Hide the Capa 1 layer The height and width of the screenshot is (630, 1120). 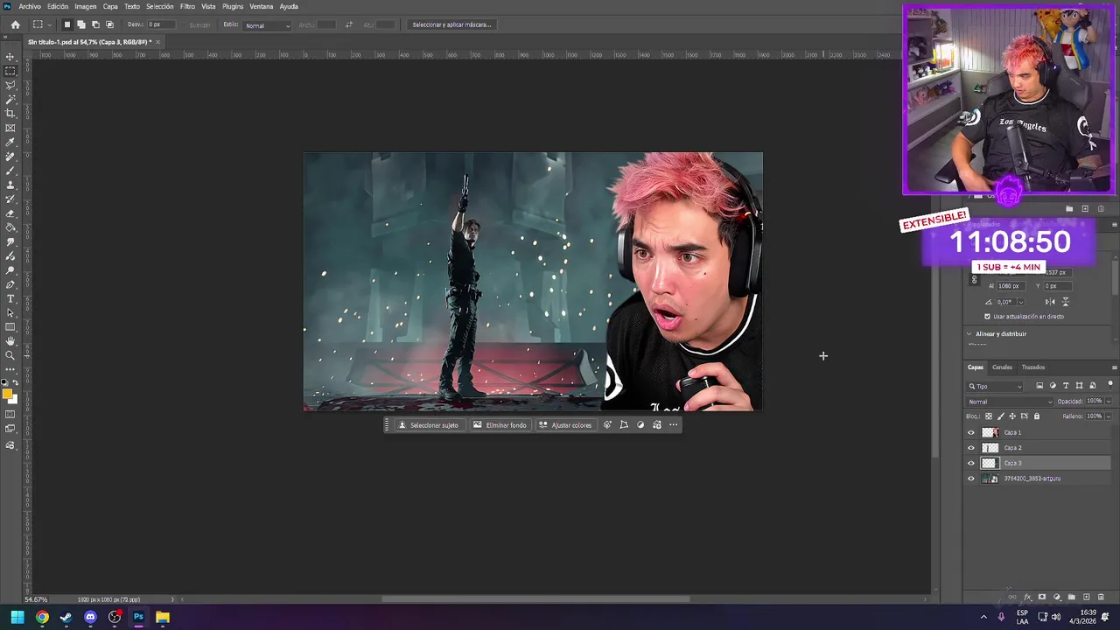[x=970, y=432]
